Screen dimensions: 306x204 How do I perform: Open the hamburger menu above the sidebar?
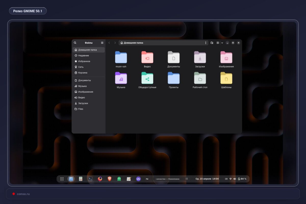click(x=102, y=43)
